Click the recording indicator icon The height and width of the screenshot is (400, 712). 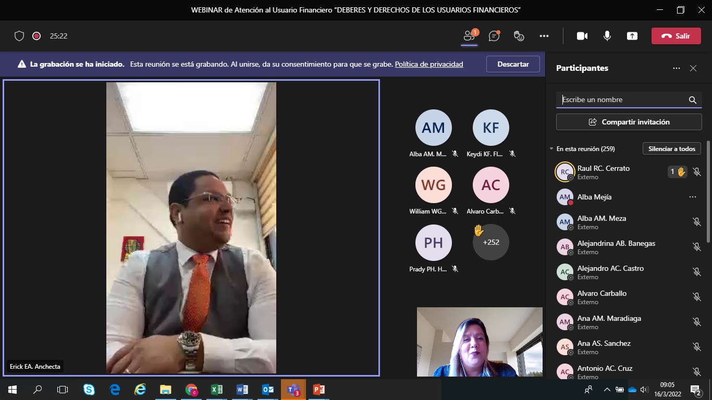point(36,36)
